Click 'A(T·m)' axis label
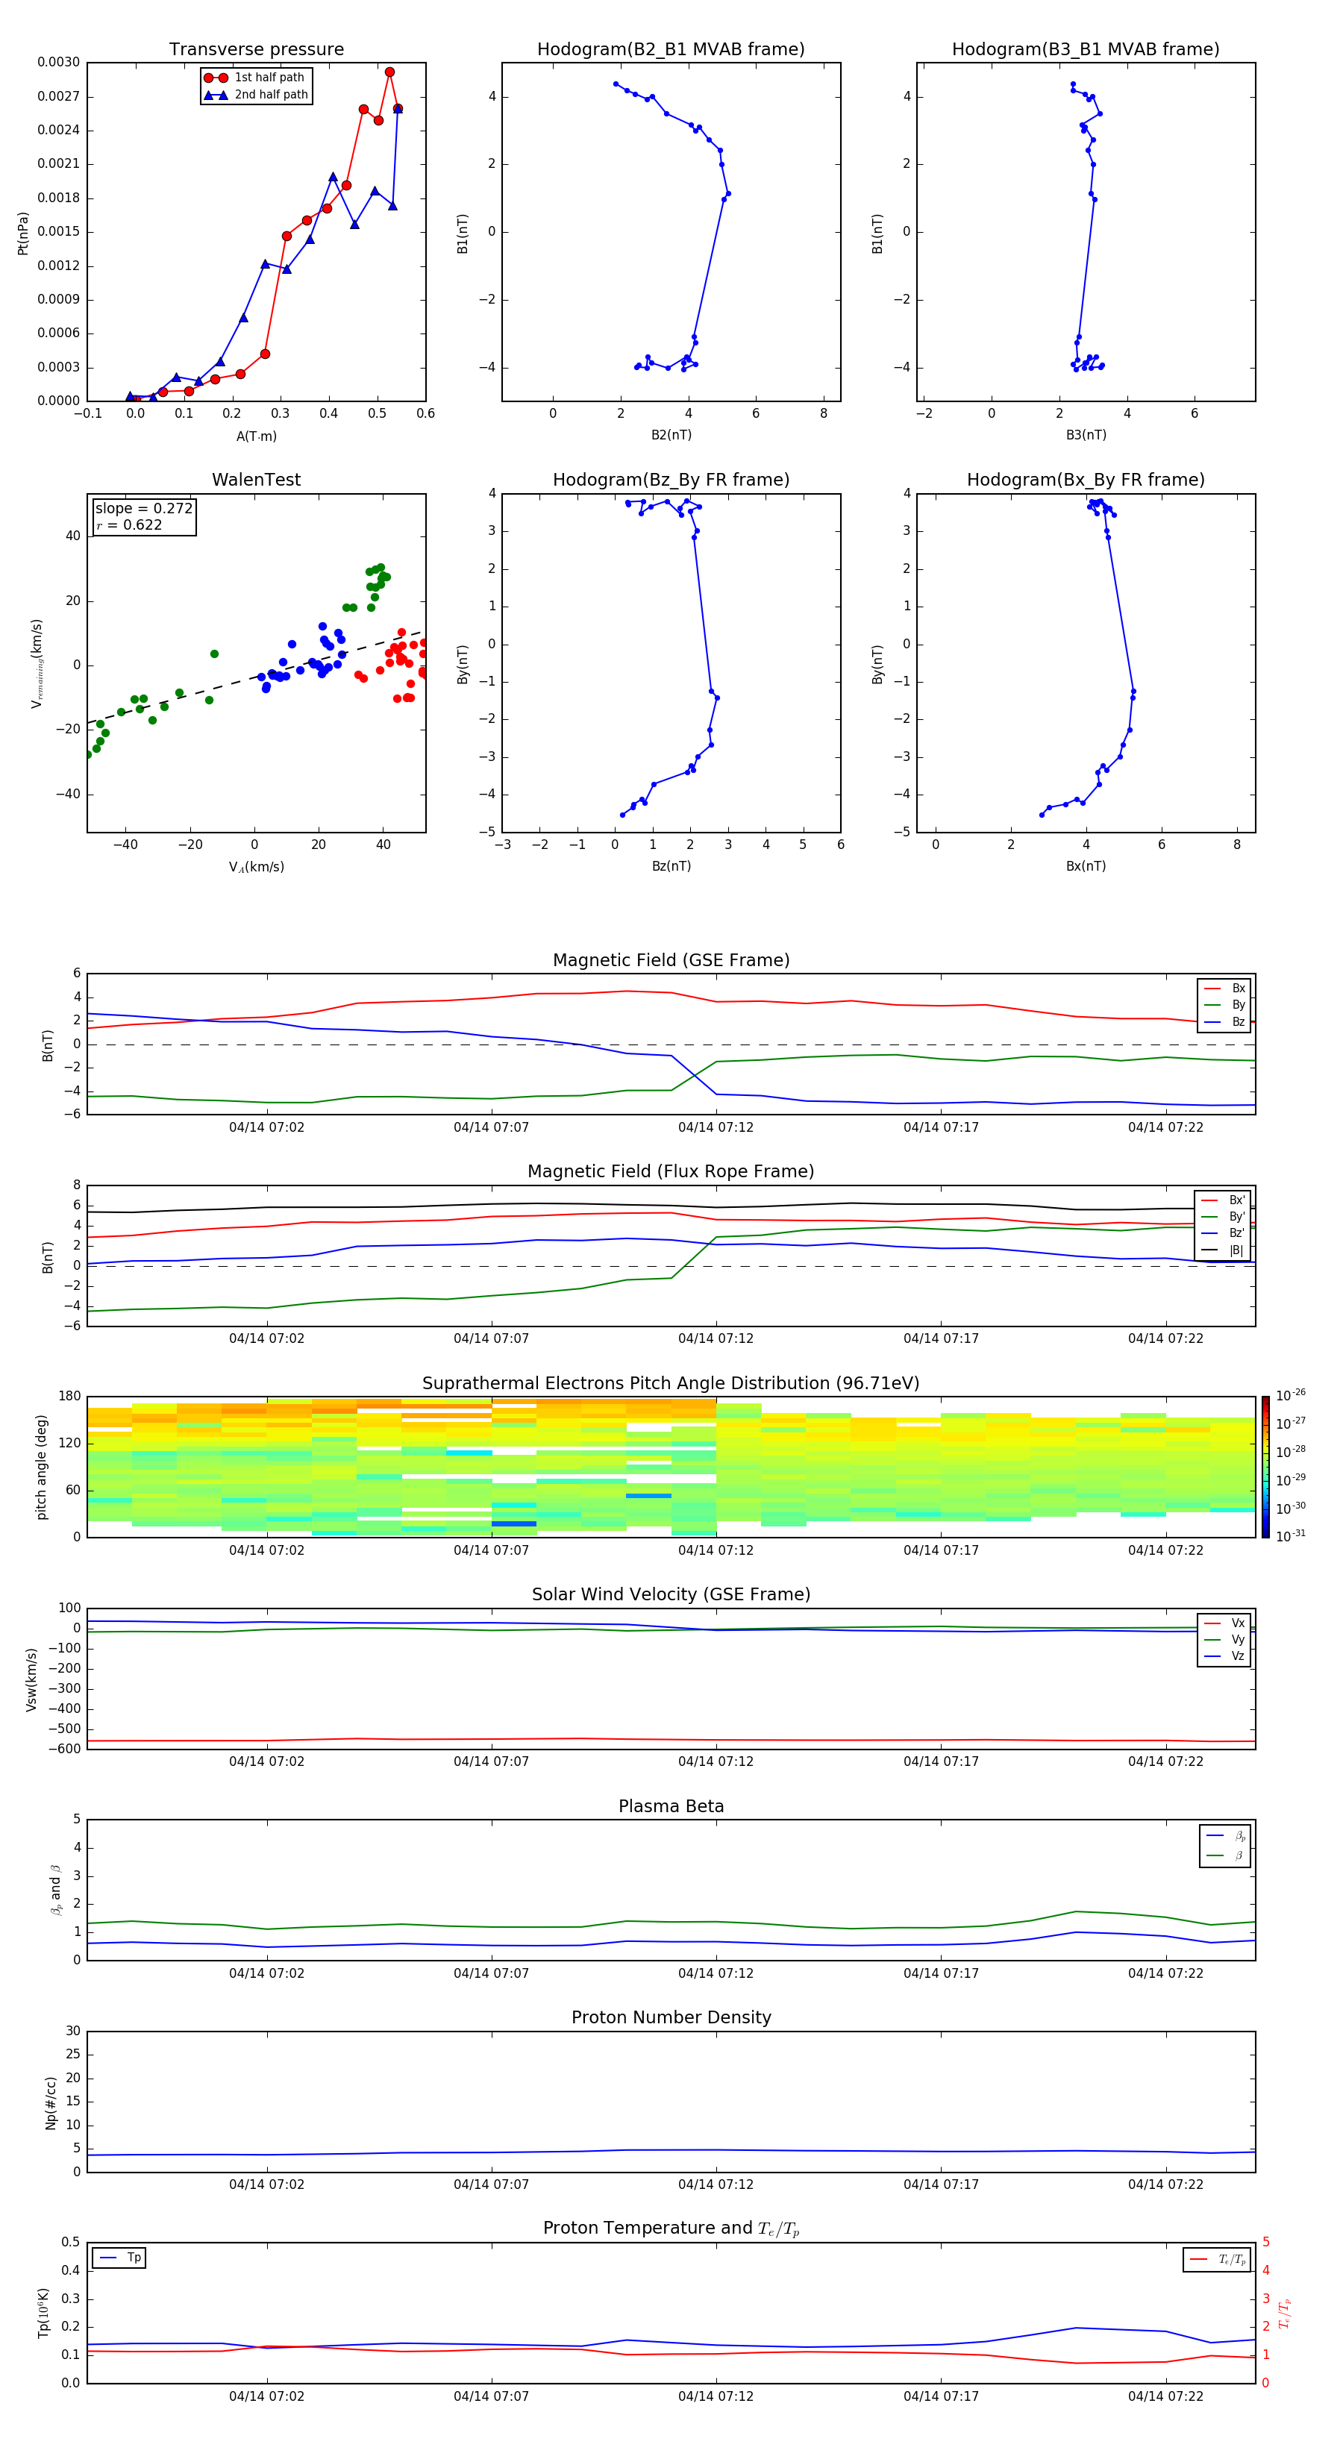This screenshot has height=2462, width=1343. click(256, 436)
